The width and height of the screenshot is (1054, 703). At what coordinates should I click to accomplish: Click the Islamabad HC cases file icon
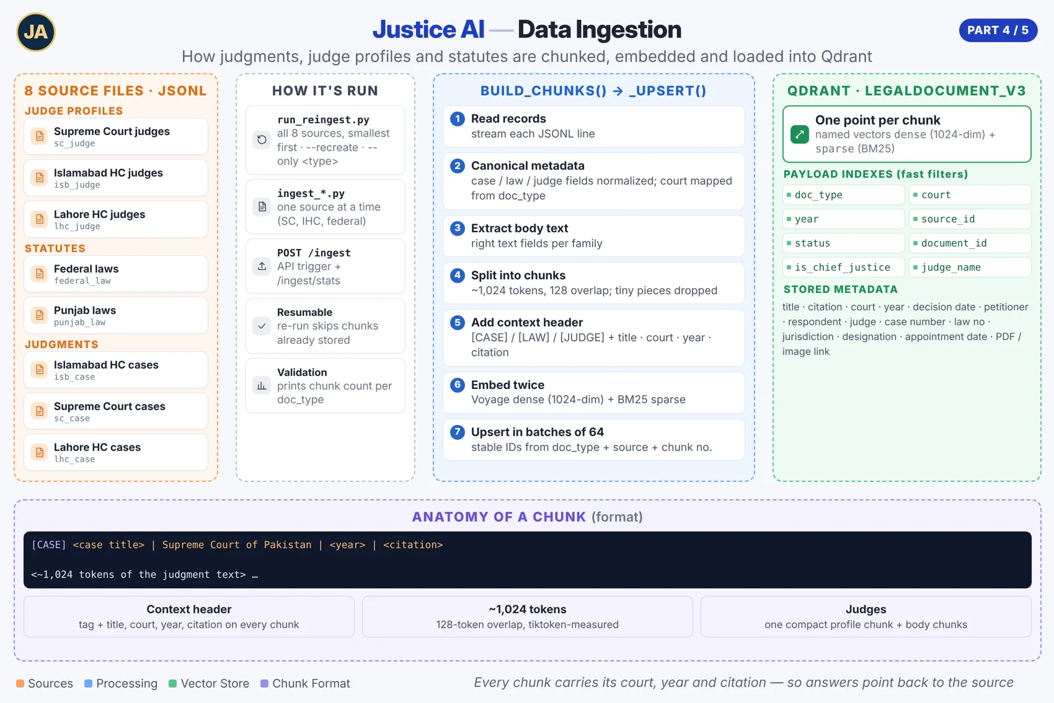coord(40,370)
